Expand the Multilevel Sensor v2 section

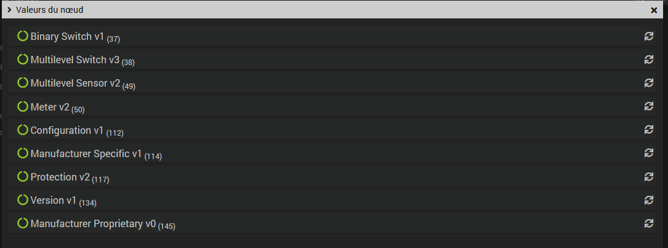75,83
